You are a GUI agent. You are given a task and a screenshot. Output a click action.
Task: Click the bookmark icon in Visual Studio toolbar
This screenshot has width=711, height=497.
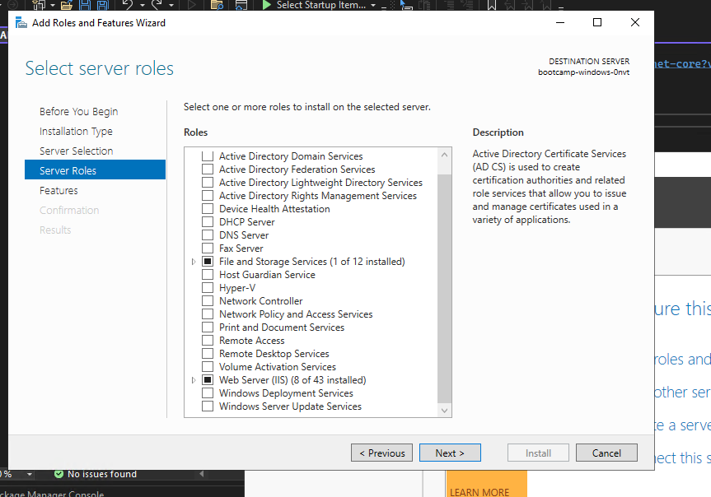492,6
